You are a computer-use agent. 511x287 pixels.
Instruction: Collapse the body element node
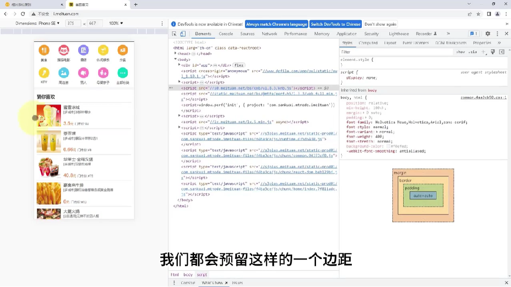pyautogui.click(x=175, y=59)
